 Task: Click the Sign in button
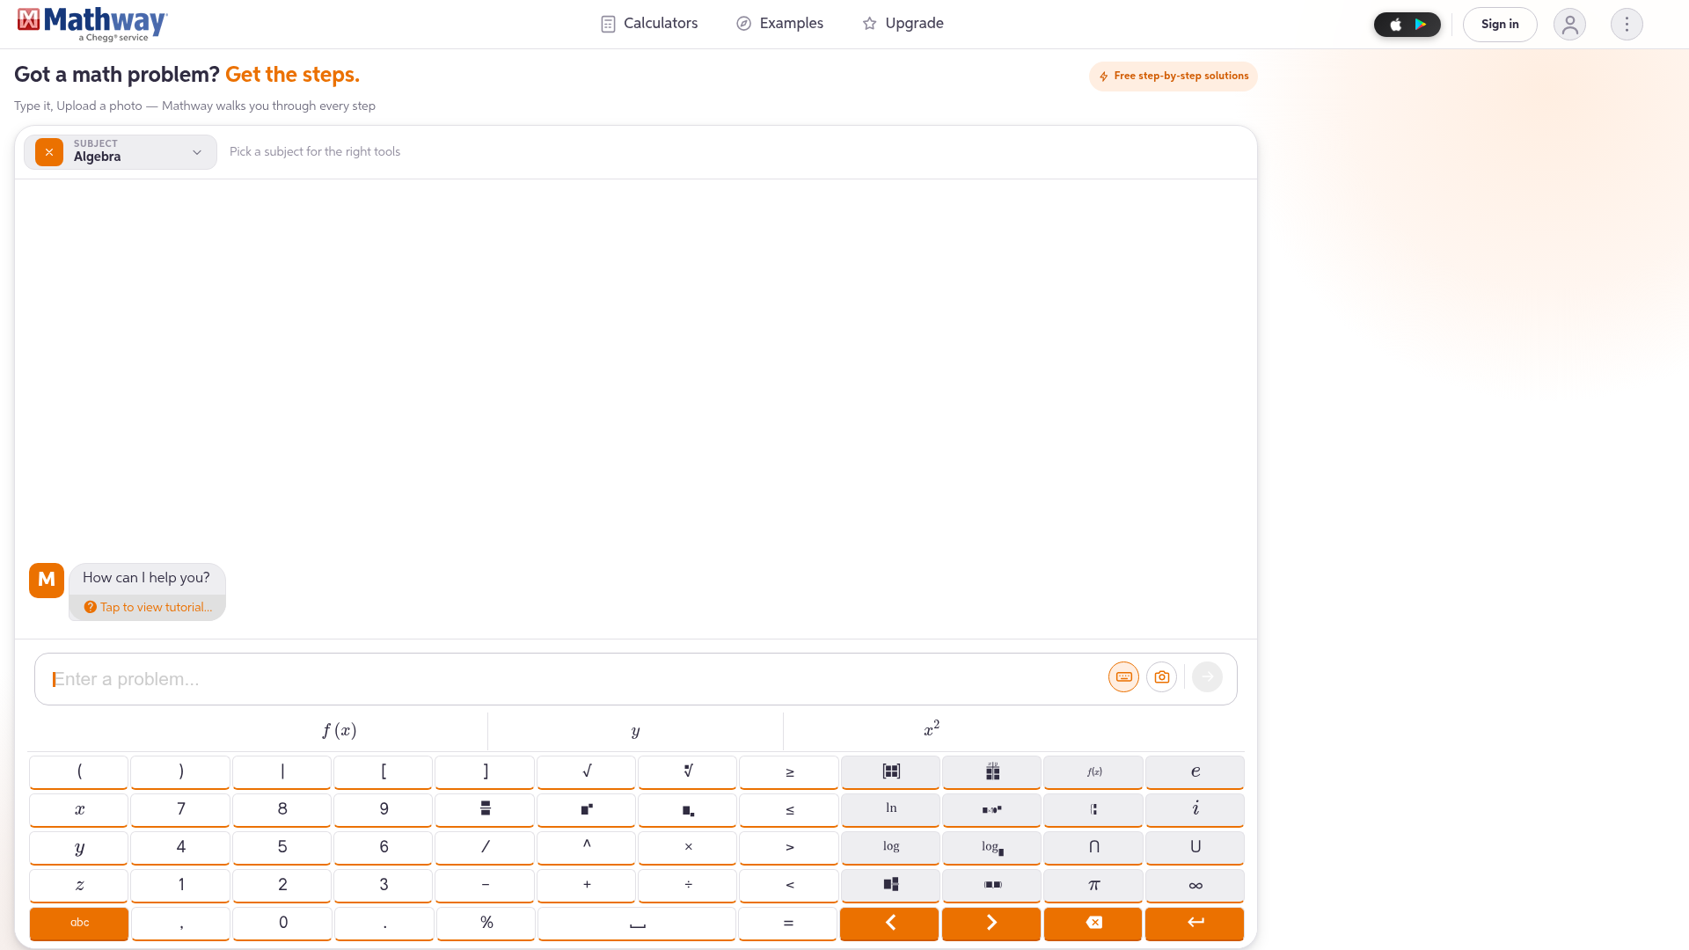click(1500, 25)
